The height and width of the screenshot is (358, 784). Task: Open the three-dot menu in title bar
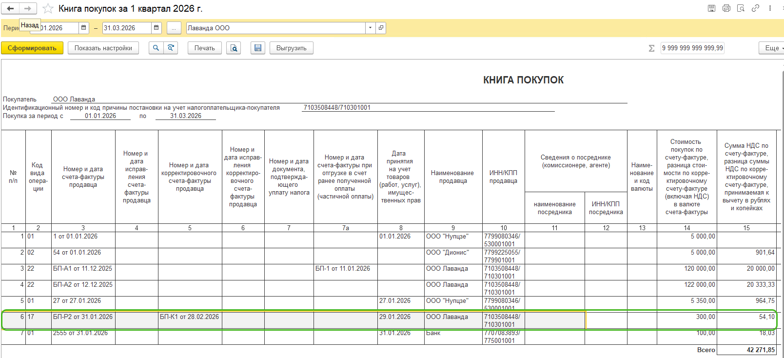[x=770, y=8]
